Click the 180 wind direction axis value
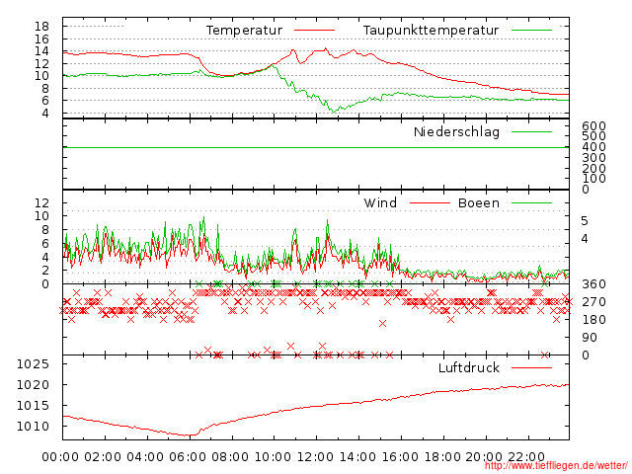The image size is (632, 474). coord(593,320)
